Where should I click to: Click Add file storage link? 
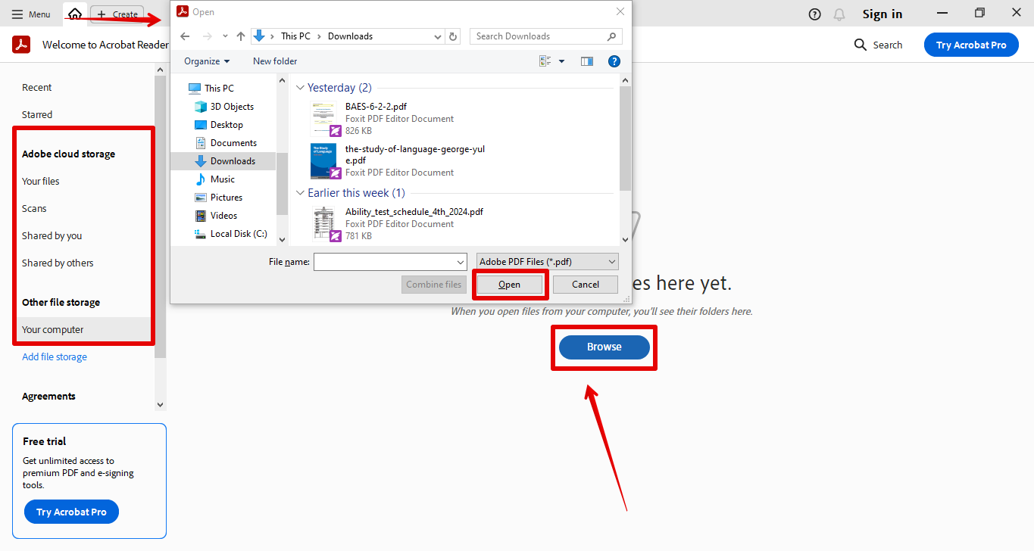55,357
